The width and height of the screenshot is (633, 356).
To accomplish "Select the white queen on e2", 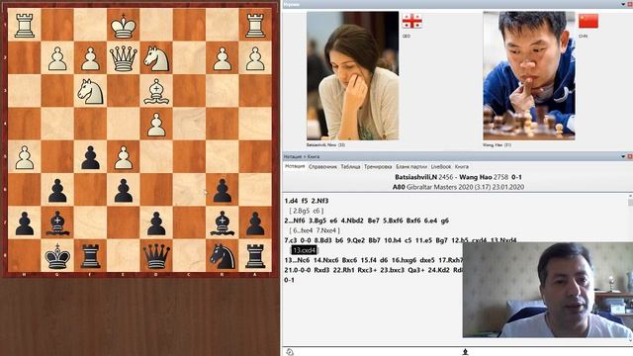I will click(123, 58).
